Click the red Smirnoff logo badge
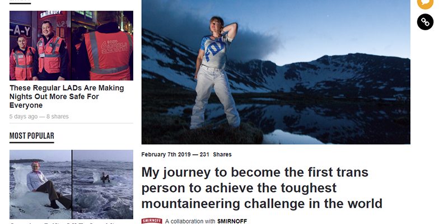448x224 pixels. point(152,221)
